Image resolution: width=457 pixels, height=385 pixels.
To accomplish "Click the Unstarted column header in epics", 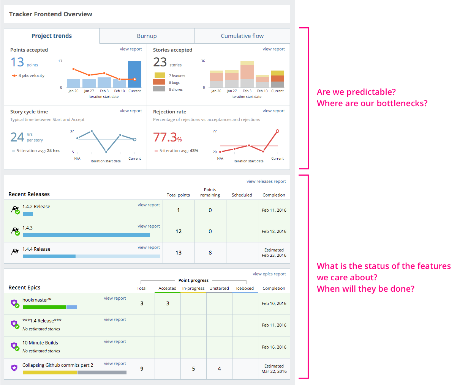I will coord(219,288).
